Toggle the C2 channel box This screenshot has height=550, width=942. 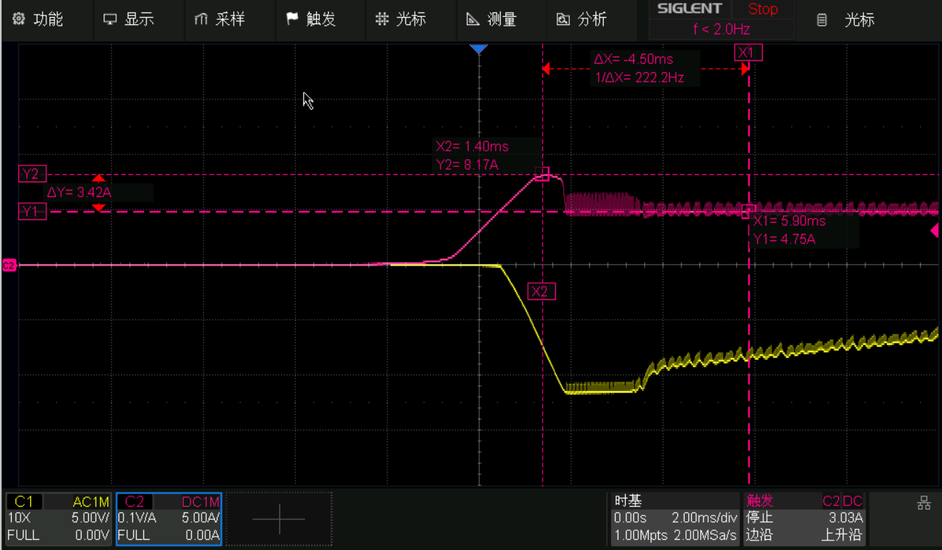coord(169,518)
